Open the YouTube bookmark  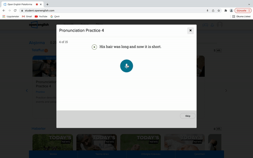pyautogui.click(x=41, y=16)
